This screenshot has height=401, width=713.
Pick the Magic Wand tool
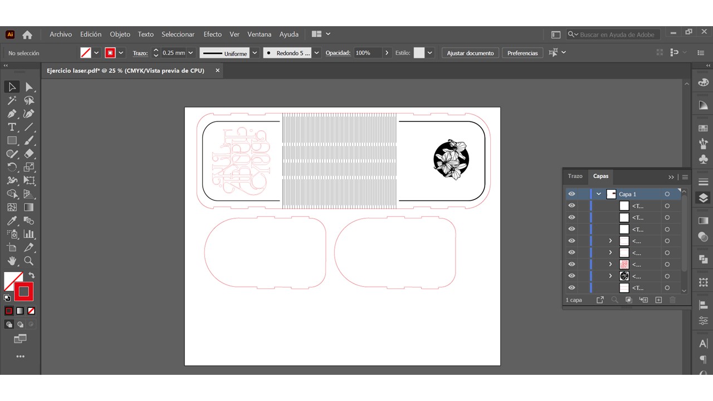(12, 100)
